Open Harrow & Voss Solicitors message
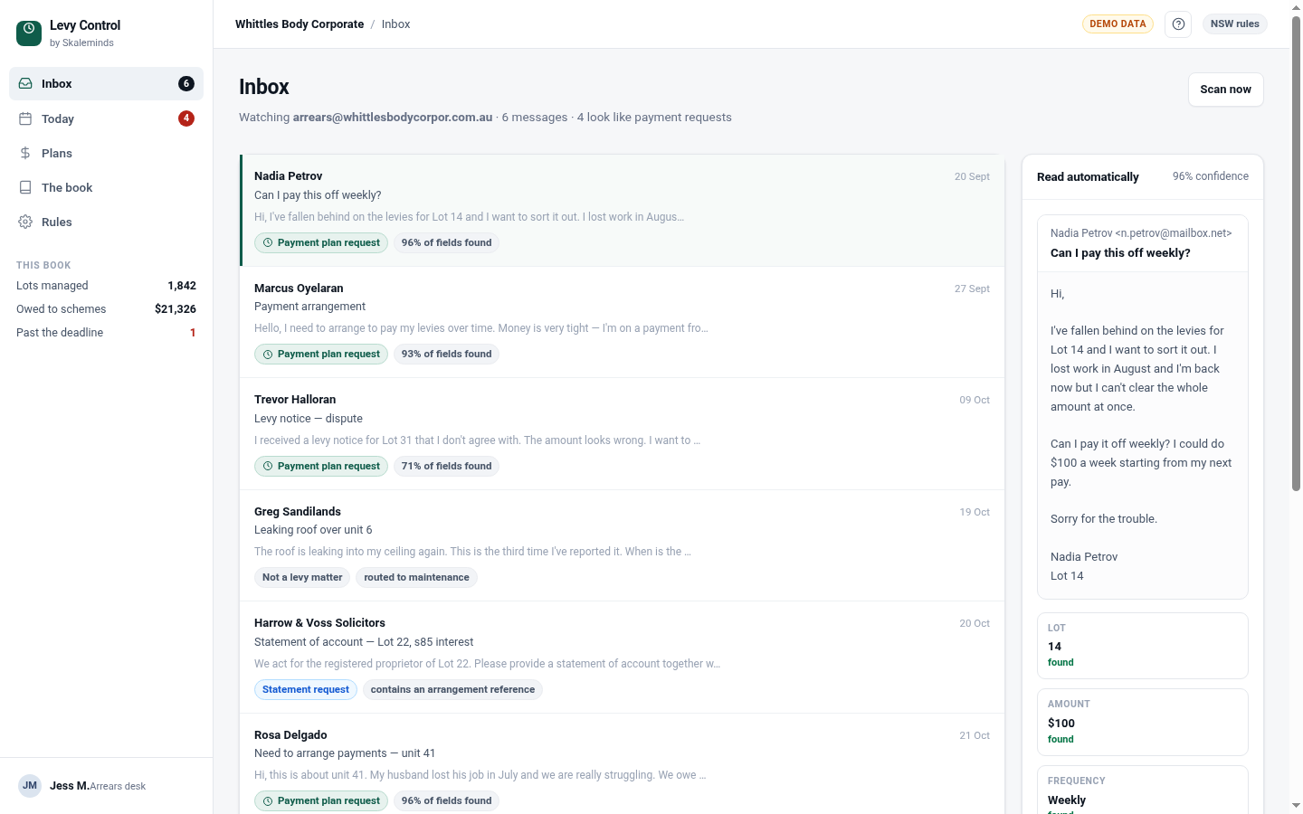 [622, 657]
